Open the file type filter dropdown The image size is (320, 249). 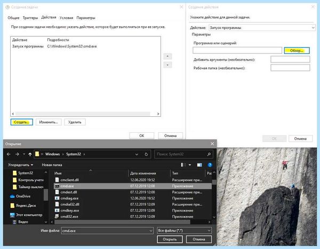click(x=185, y=231)
